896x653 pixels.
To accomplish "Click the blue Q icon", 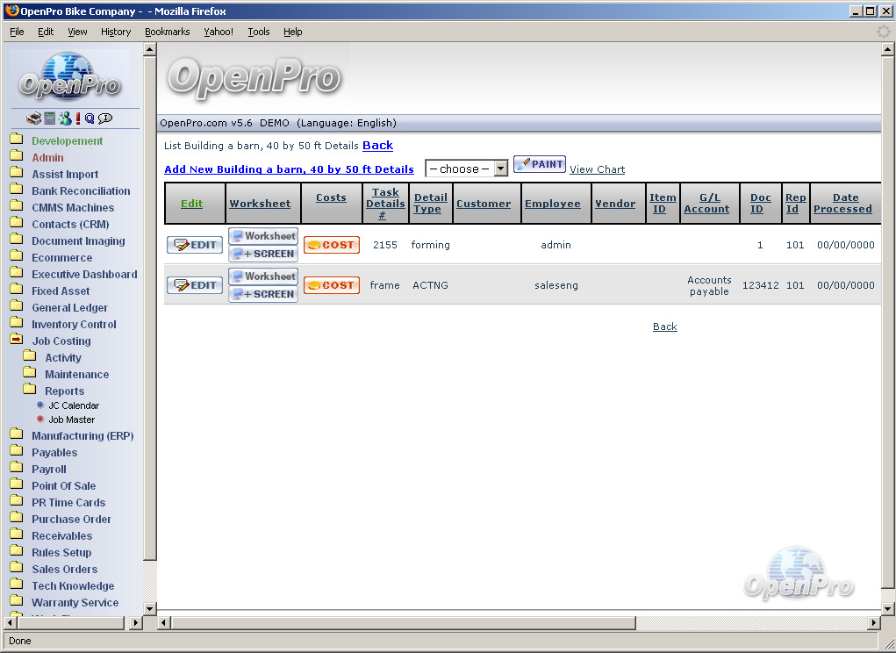I will point(90,118).
